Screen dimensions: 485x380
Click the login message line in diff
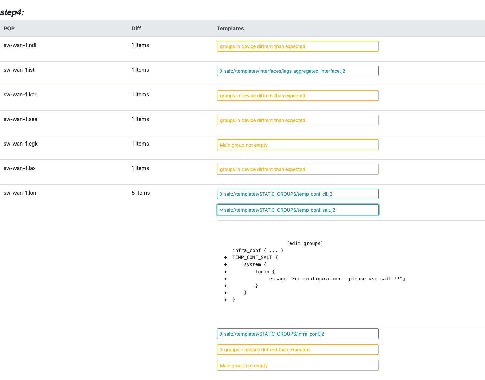click(x=335, y=279)
